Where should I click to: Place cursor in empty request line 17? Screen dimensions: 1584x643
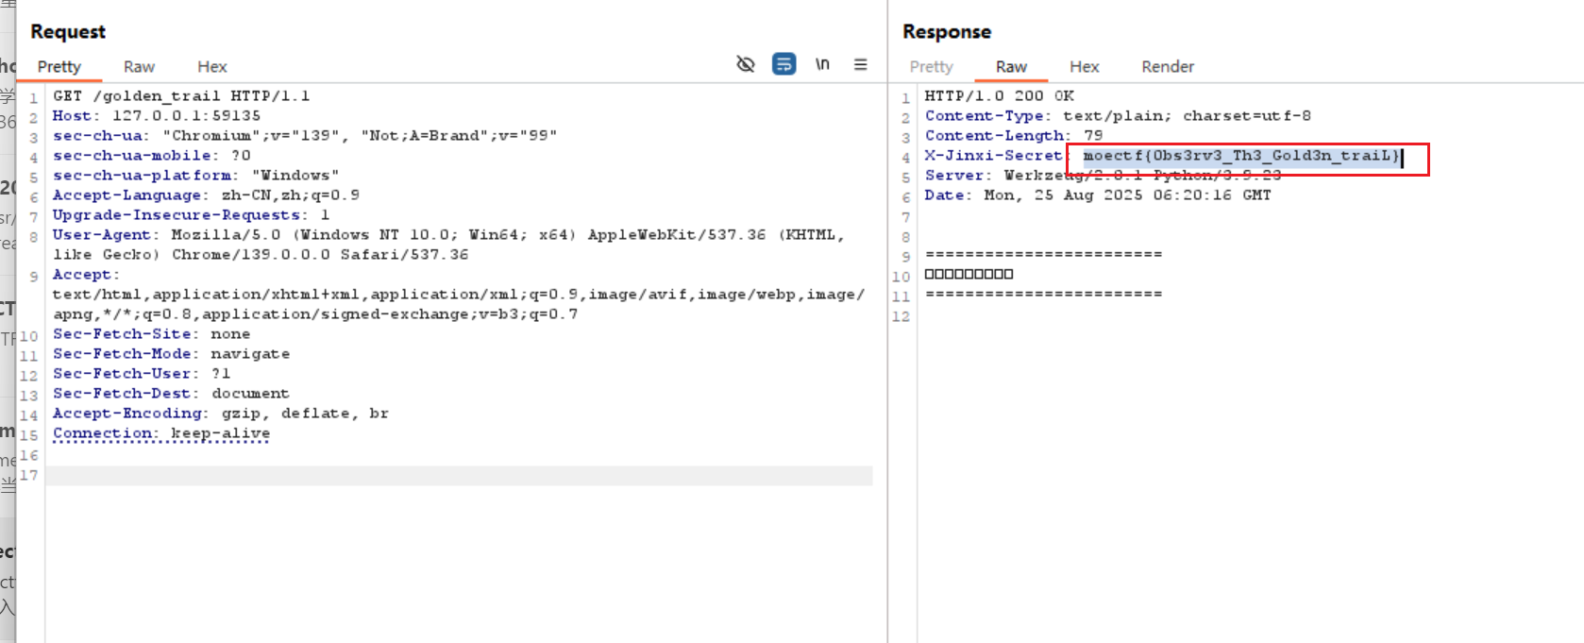tap(458, 476)
